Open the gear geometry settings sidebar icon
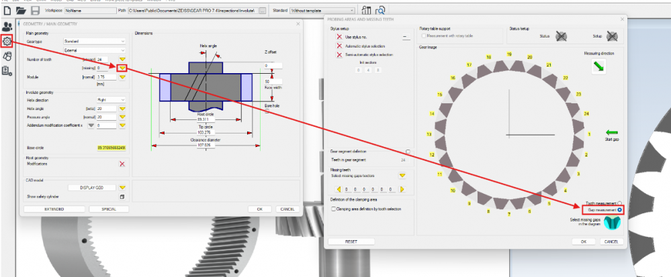Viewport: 671px width, 277px height. (x=7, y=42)
